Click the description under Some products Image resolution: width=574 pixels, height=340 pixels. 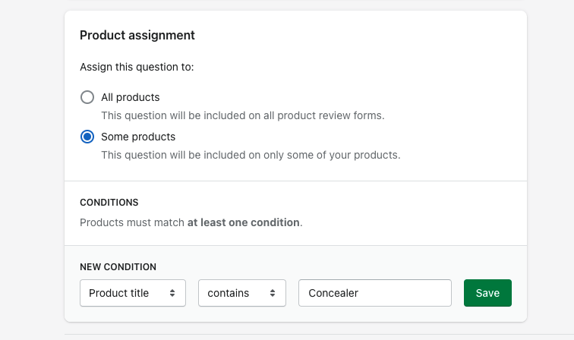point(251,155)
